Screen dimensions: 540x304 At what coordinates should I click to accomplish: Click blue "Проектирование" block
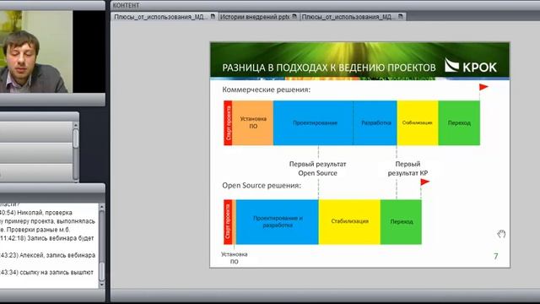pos(313,122)
